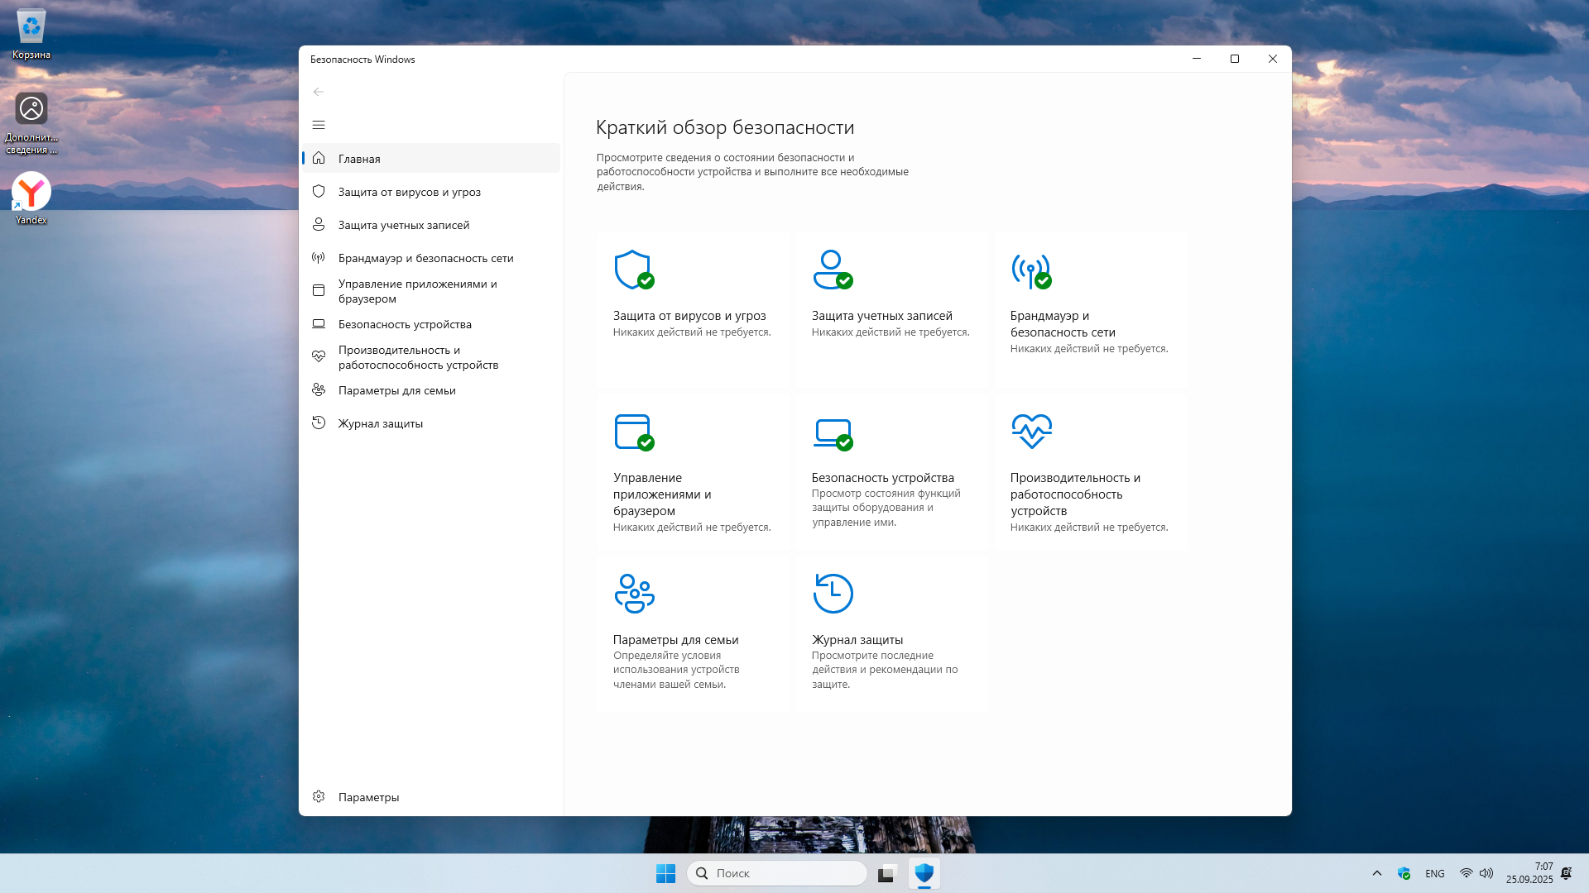Switch the ENG language indicator in tray

(x=1434, y=873)
